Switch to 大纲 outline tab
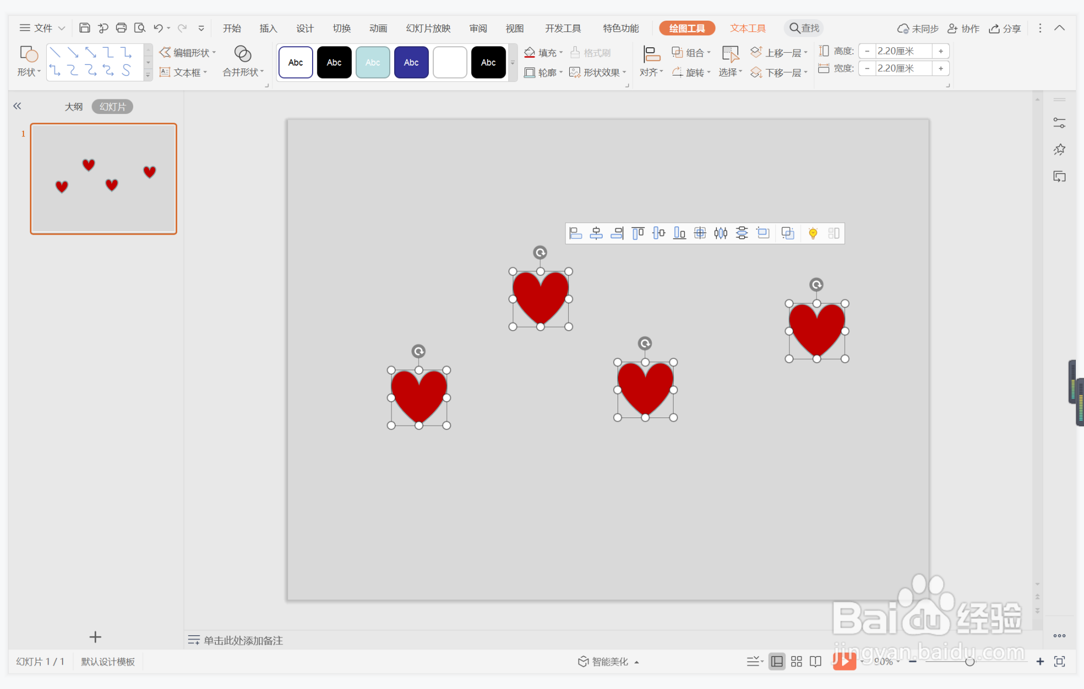This screenshot has width=1084, height=689. [x=73, y=106]
